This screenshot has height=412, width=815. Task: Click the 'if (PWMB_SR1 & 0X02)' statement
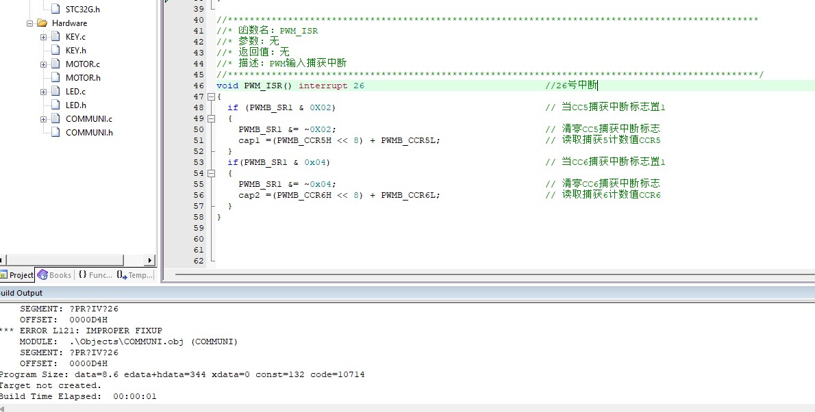point(281,107)
